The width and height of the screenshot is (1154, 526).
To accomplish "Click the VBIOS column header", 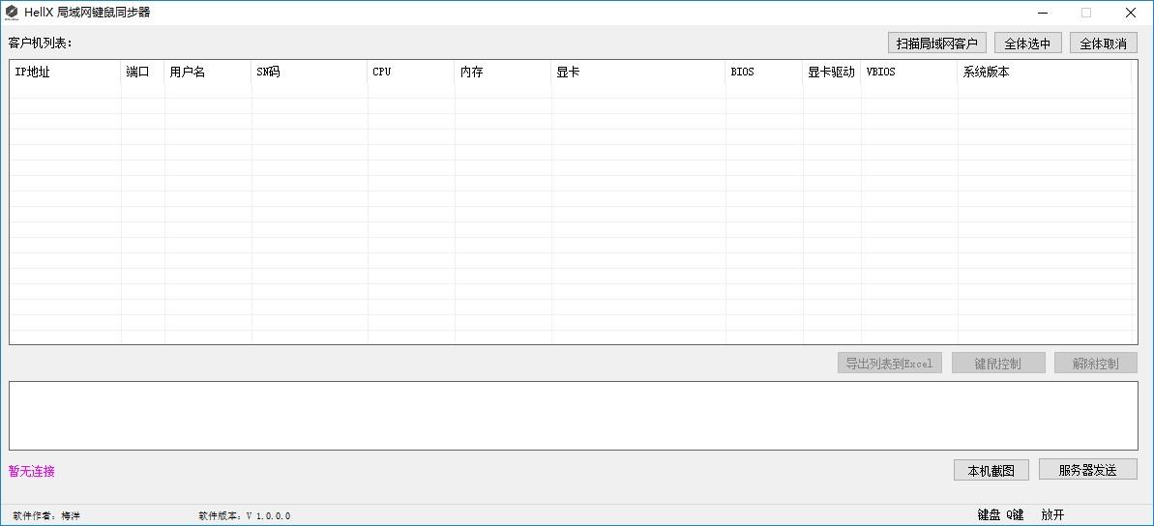I will coord(909,73).
